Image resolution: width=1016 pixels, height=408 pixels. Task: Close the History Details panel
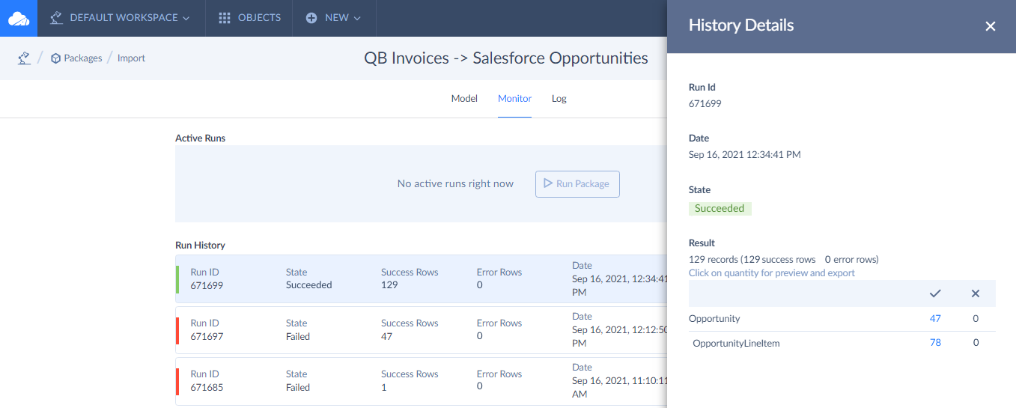(991, 26)
